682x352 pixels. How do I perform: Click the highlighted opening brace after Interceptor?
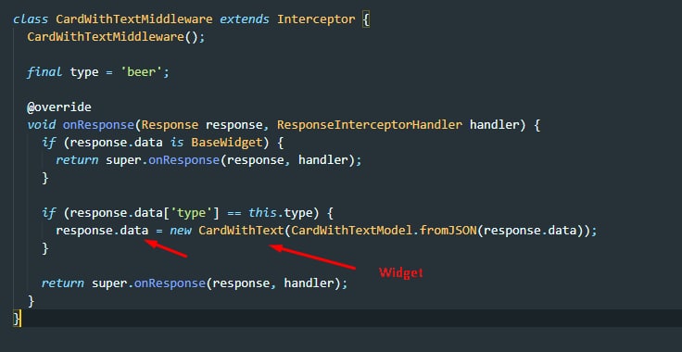(x=366, y=20)
